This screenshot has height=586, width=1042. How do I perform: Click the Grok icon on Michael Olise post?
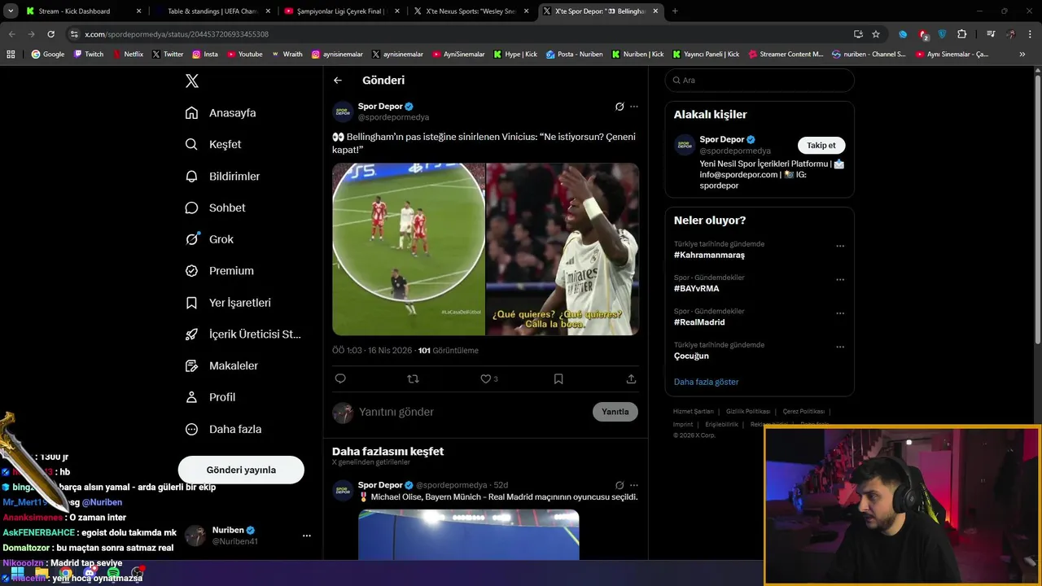pyautogui.click(x=620, y=485)
